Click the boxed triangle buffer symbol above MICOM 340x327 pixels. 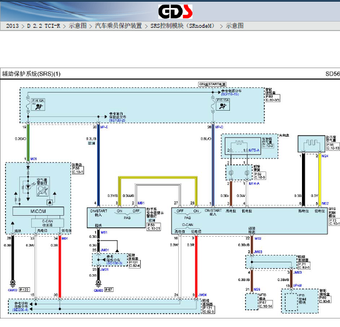[x=49, y=203]
